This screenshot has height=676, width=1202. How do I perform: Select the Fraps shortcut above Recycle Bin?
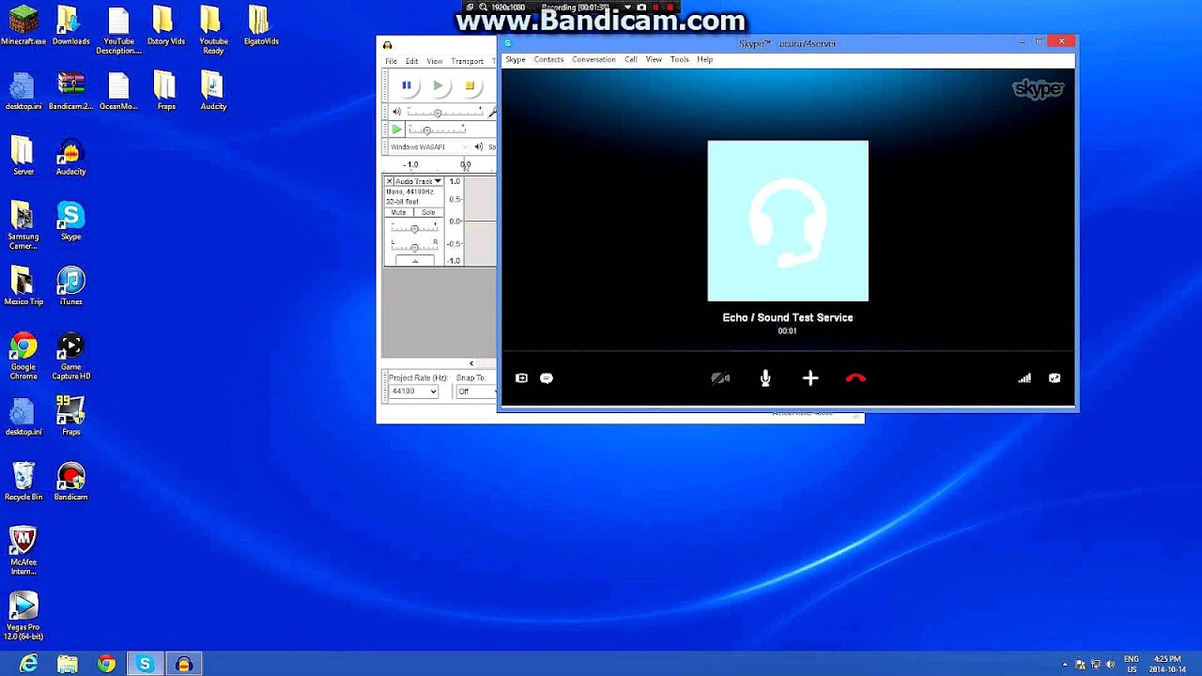coord(70,416)
